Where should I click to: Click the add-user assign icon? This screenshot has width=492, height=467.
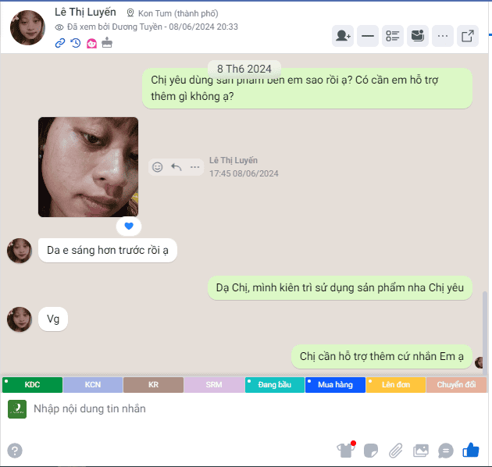[343, 36]
